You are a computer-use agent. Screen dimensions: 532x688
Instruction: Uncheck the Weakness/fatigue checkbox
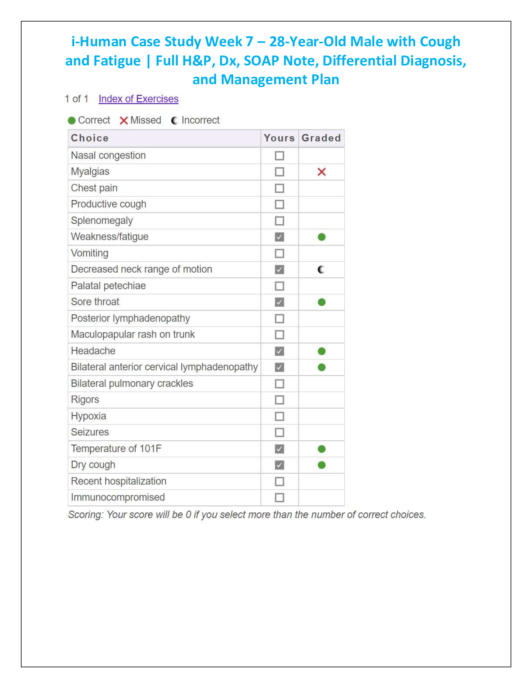click(x=279, y=236)
